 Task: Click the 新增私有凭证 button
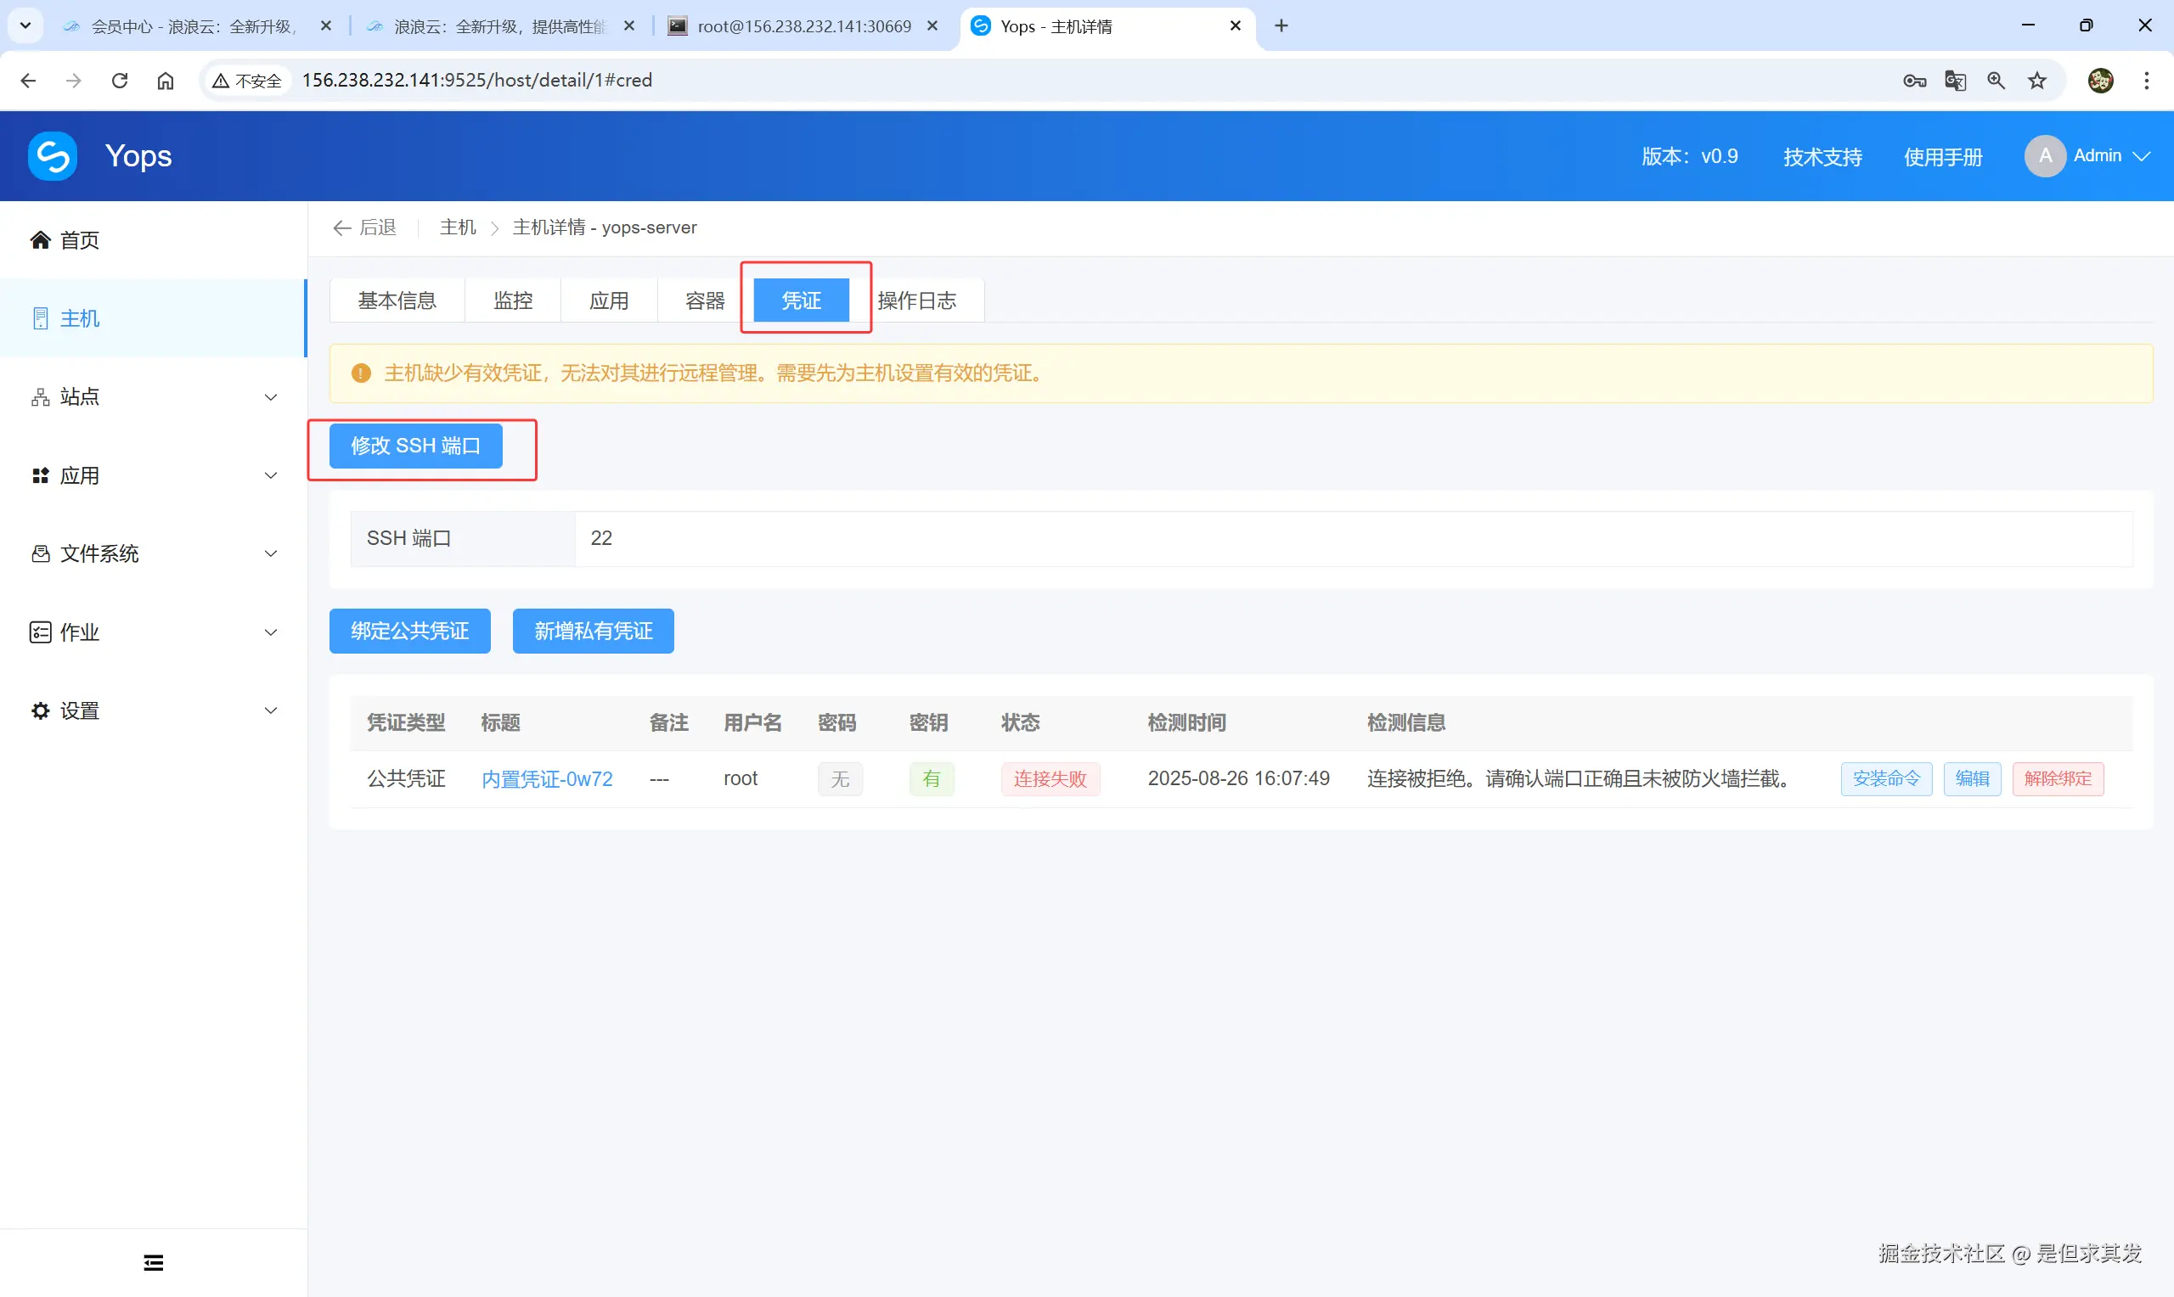point(593,631)
